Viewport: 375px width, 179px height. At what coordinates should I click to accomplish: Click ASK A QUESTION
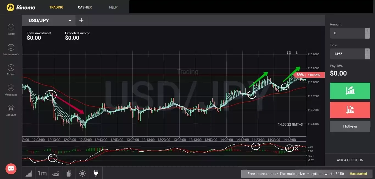[x=350, y=160]
